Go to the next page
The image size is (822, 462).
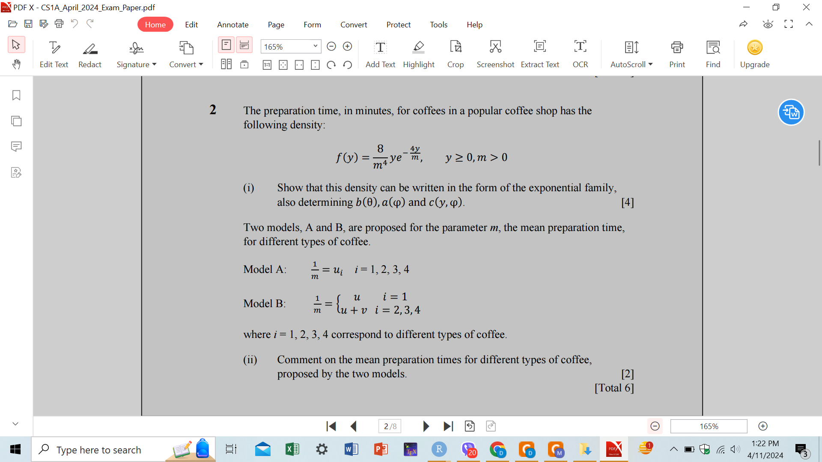click(x=426, y=426)
